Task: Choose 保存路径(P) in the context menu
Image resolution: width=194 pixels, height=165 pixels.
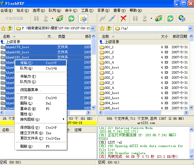Action: 41,128
